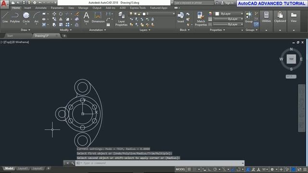308x173 pixels.
Task: Click the Undo icon in quick access toolbar
Action: pyautogui.click(x=40, y=3)
